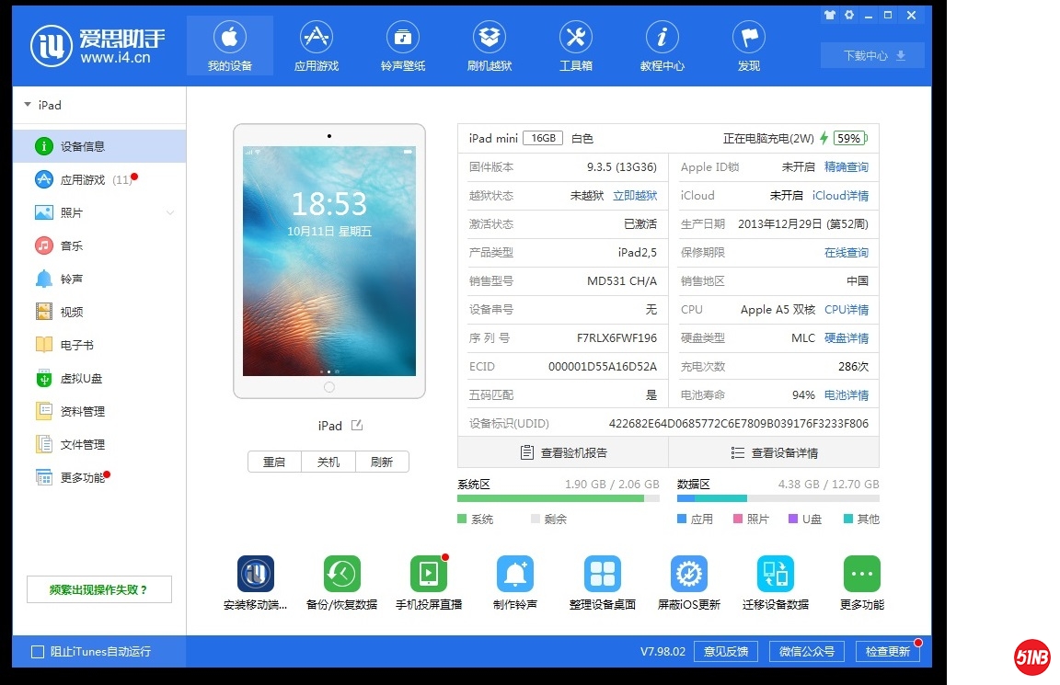Open 文件管理 in the sidebar

click(x=99, y=444)
